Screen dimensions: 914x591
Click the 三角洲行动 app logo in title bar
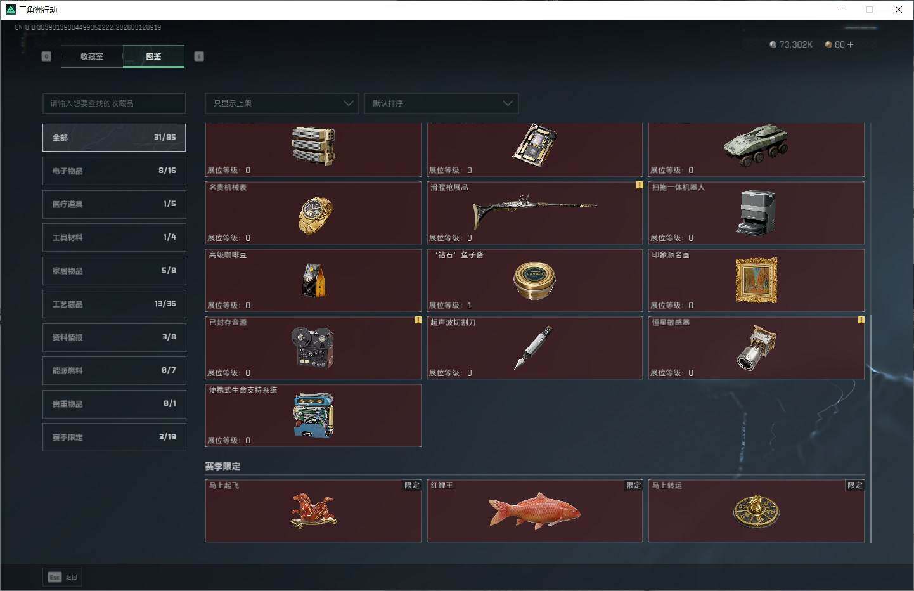click(10, 10)
